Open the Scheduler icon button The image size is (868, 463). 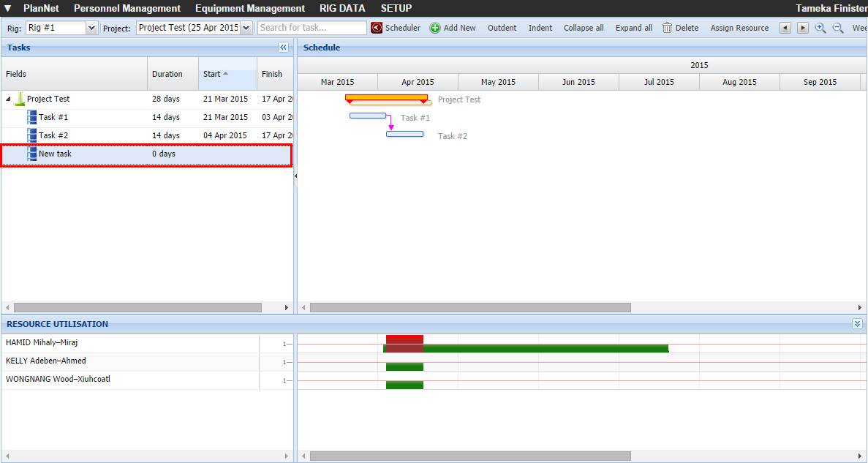pos(377,28)
